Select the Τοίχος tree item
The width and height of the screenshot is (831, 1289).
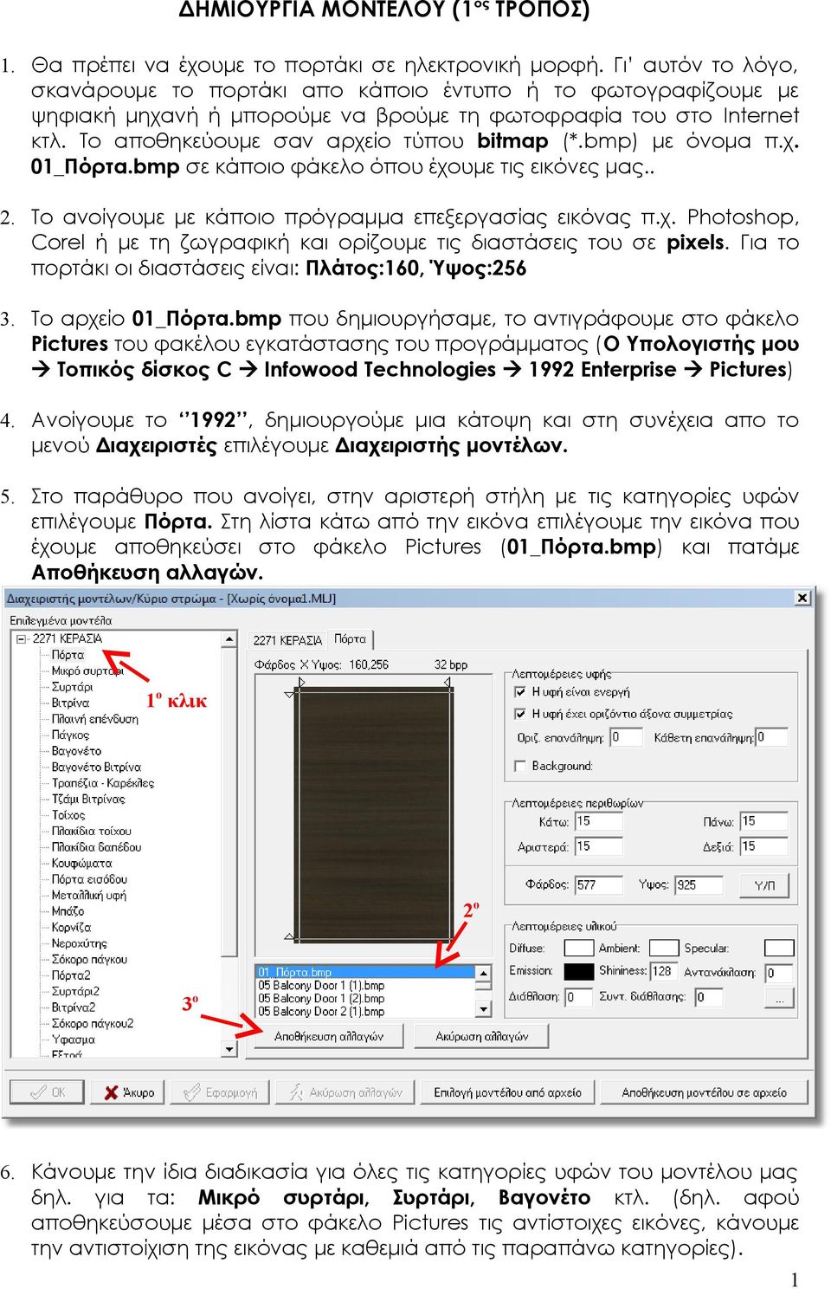click(x=68, y=815)
